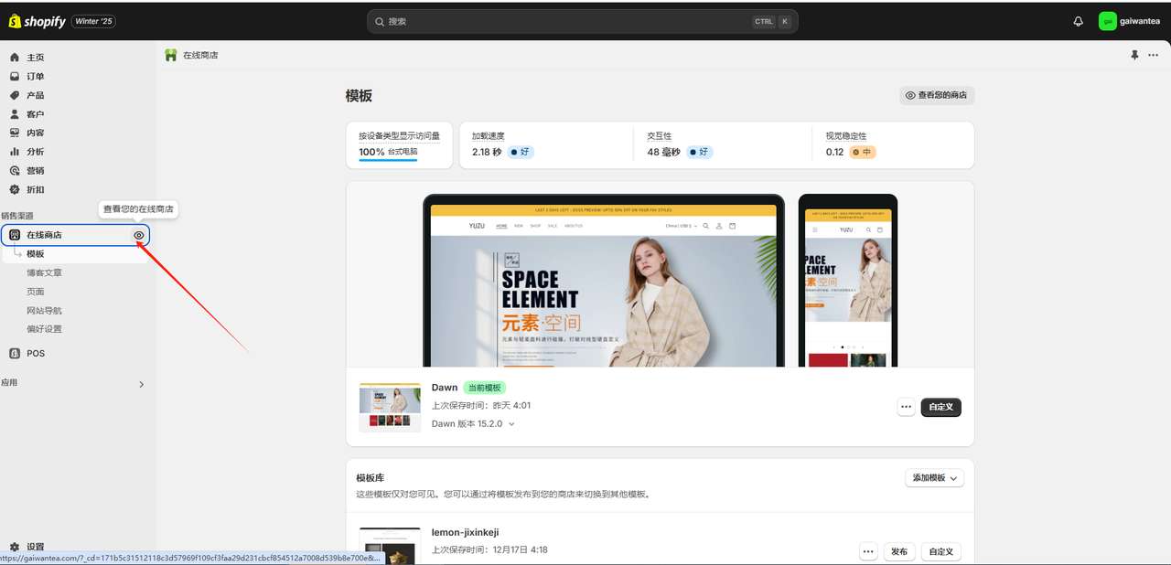View online store via eye icon in sidebar
1171x565 pixels.
click(x=139, y=235)
